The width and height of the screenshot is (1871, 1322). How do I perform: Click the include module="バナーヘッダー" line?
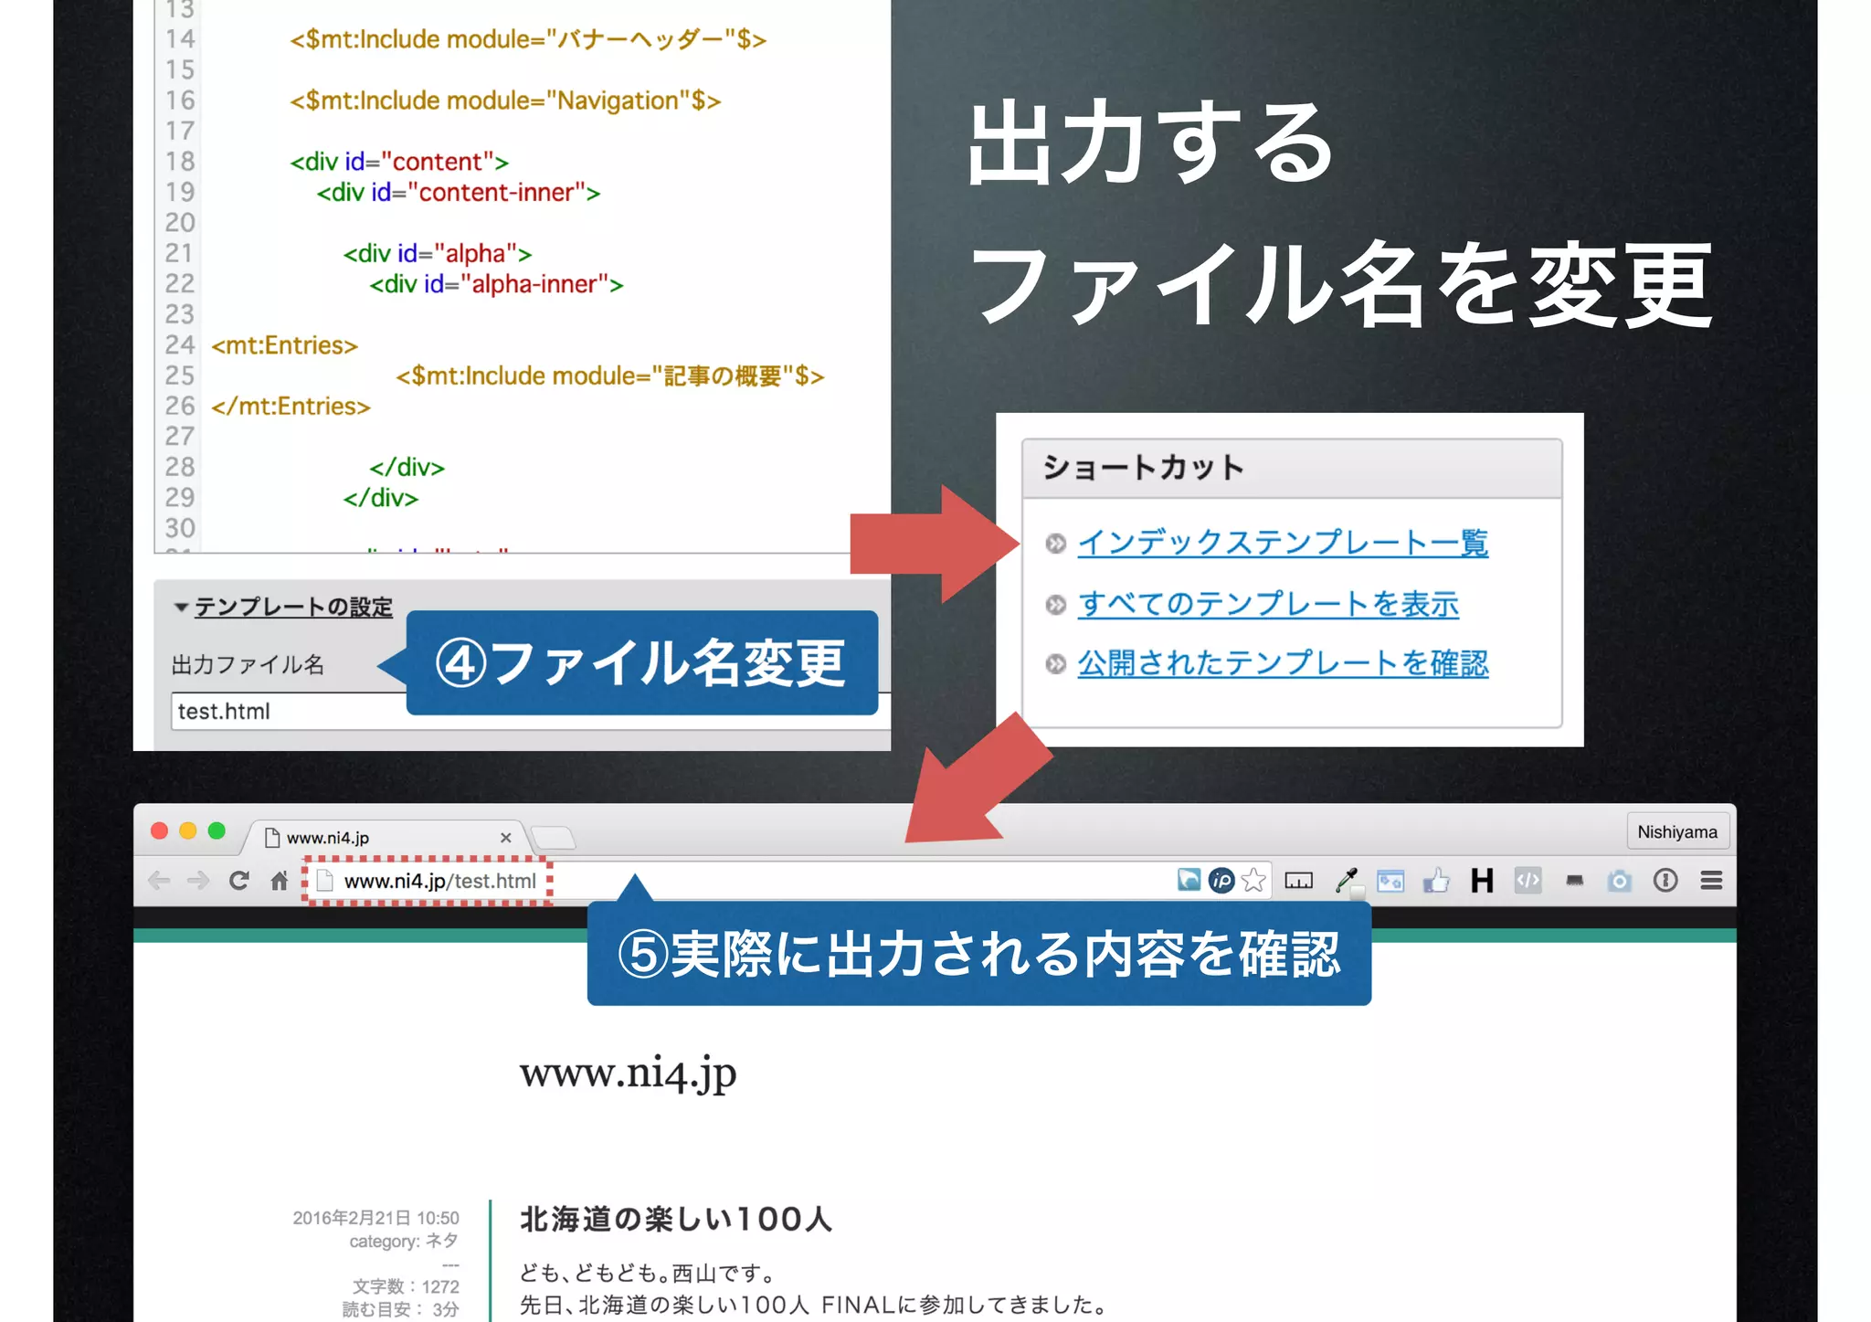click(x=528, y=39)
